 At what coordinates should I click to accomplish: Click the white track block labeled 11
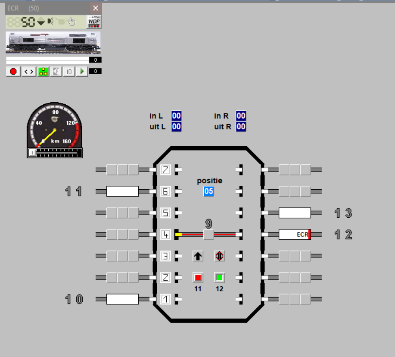122,191
